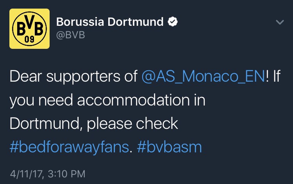The image size is (293, 184).
Task: Click the word "Borussia" in the header name
Action: point(80,22)
